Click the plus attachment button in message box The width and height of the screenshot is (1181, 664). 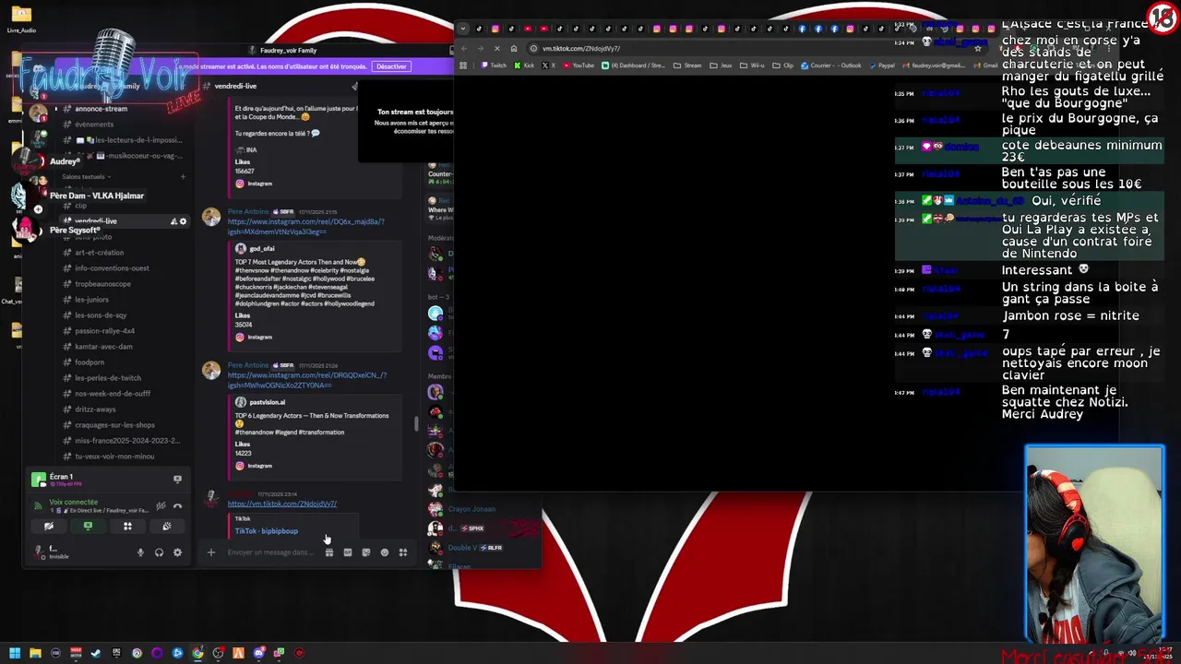point(210,552)
